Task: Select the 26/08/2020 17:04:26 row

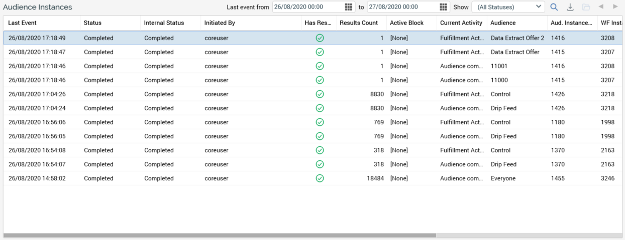Action: pyautogui.click(x=201, y=94)
